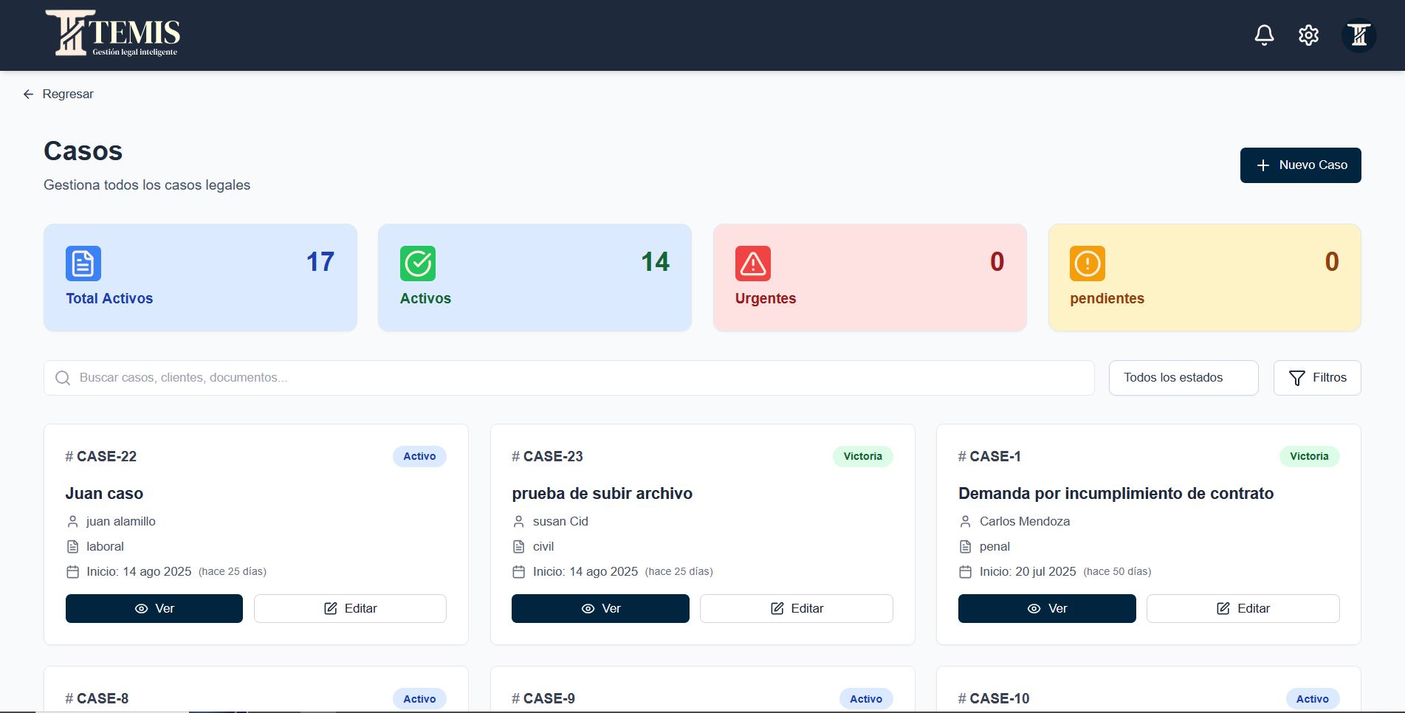Screen dimensions: 1405x713
Task: Click the Regresar back link
Action: pyautogui.click(x=58, y=94)
